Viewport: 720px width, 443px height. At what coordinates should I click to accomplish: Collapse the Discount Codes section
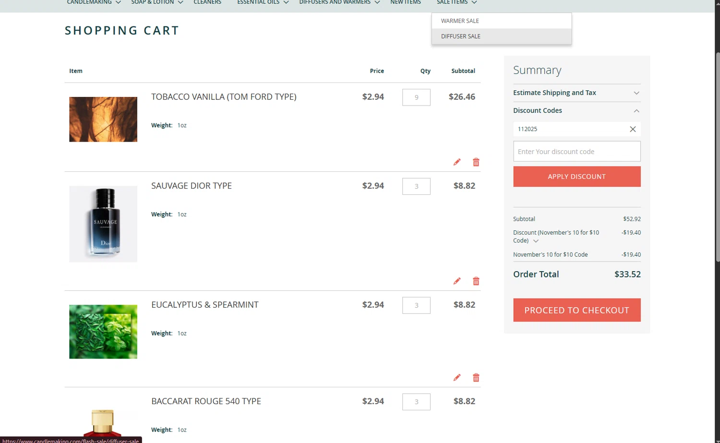pyautogui.click(x=576, y=110)
